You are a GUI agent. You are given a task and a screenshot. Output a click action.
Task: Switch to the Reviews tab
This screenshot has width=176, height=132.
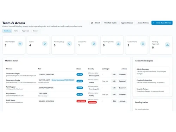[36, 31]
